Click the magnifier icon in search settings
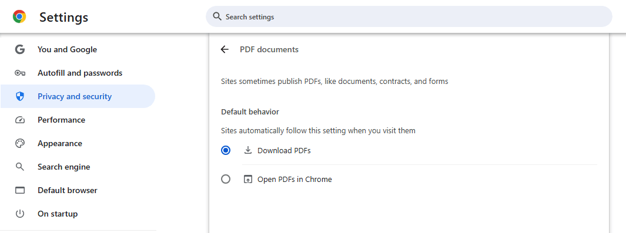This screenshot has width=626, height=233. pyautogui.click(x=217, y=17)
